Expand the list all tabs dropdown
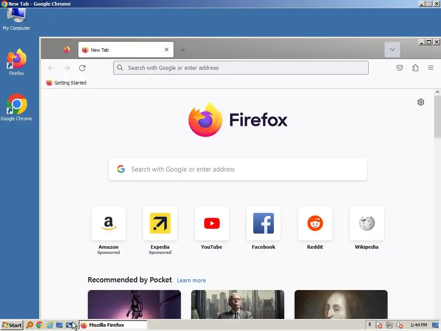441x331 pixels. coord(392,50)
